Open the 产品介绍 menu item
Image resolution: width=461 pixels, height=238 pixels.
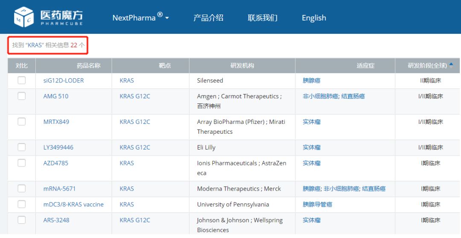(208, 18)
